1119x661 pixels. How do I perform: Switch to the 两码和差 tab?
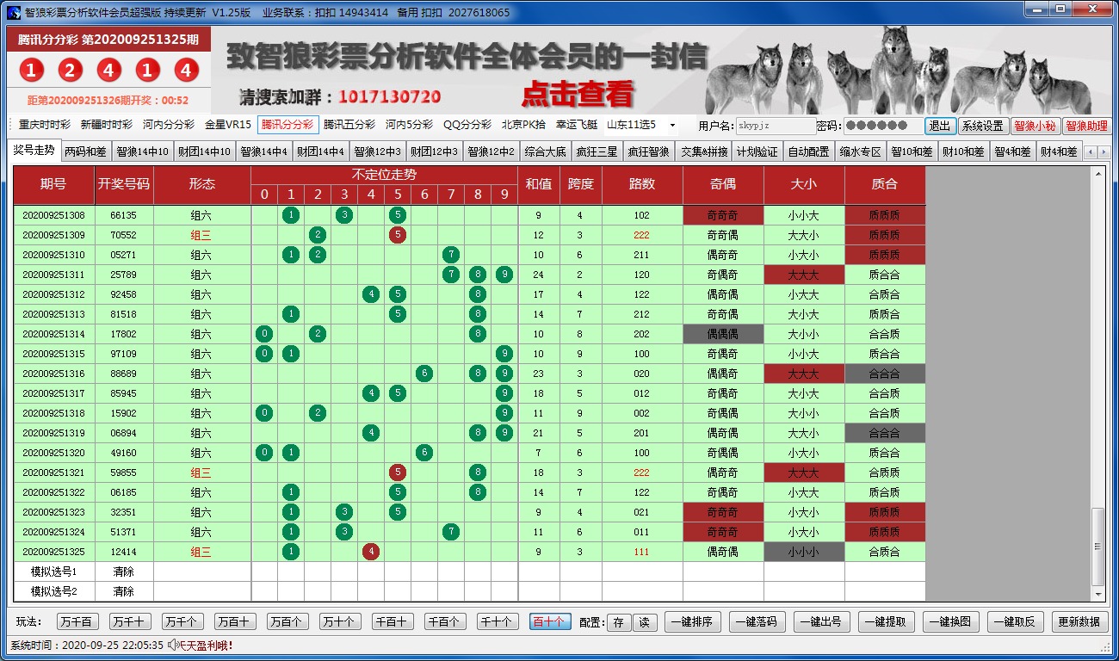click(85, 151)
